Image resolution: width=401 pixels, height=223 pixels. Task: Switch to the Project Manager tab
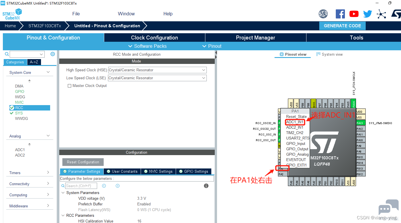pyautogui.click(x=255, y=37)
